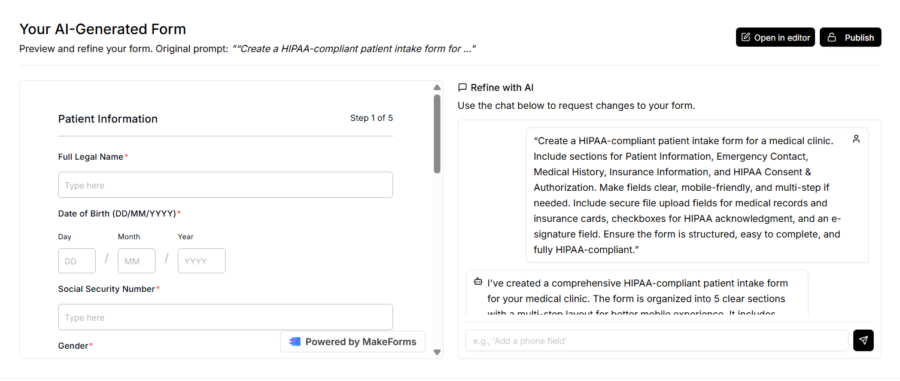Click the AI chat refinement input box
This screenshot has width=900, height=381.
(656, 340)
